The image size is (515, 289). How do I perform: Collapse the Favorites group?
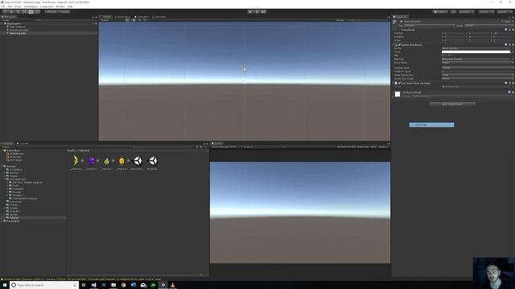pos(2,150)
